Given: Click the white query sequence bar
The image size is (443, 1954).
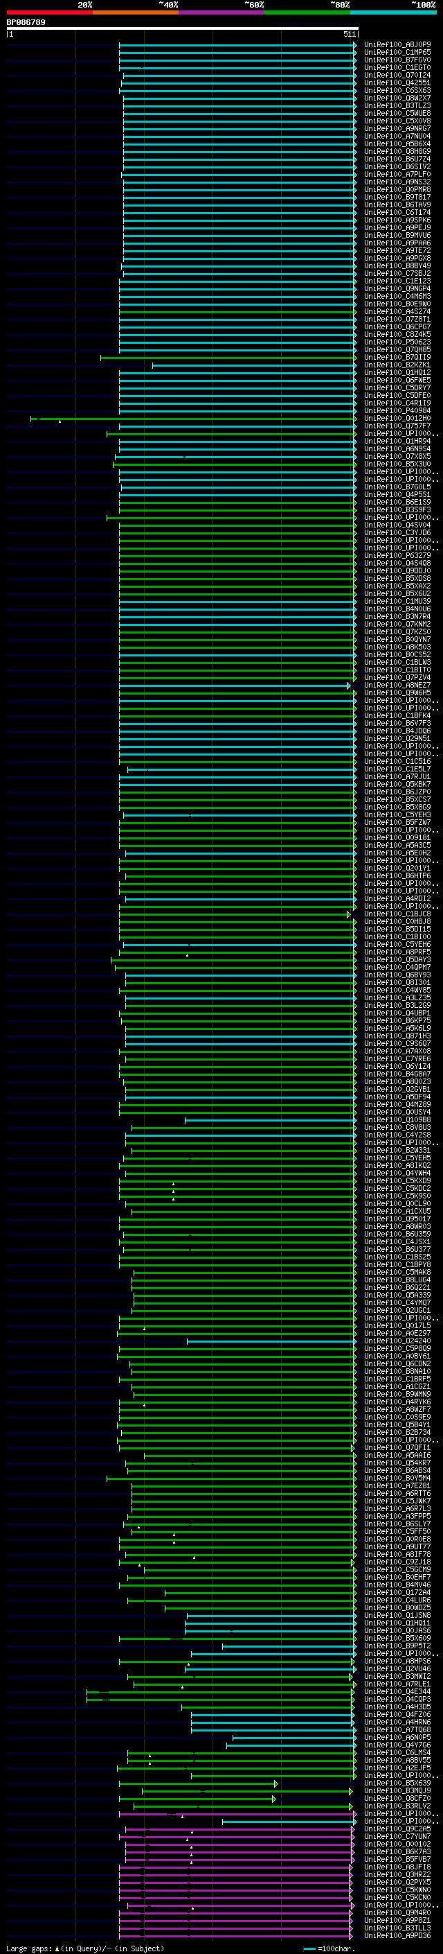Looking at the screenshot, I should click(x=183, y=29).
